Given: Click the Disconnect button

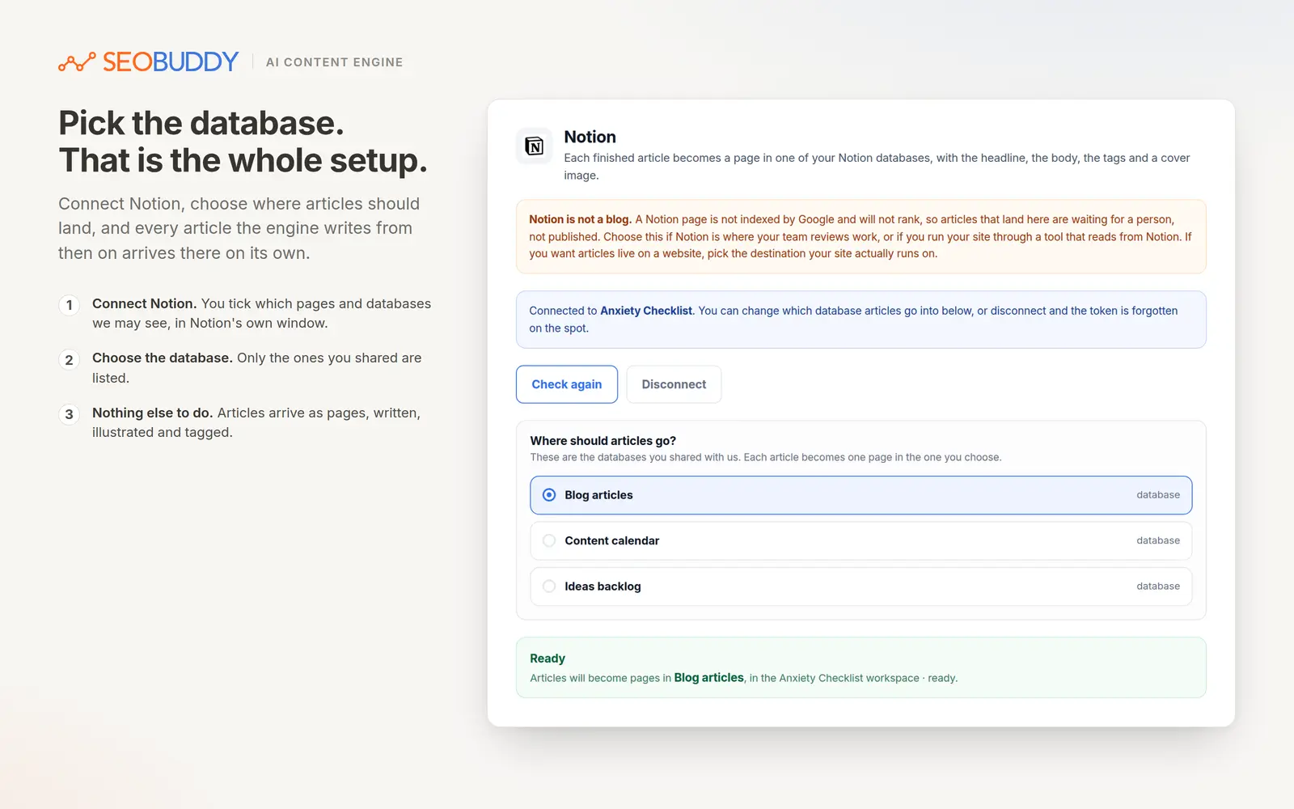Looking at the screenshot, I should click(x=674, y=384).
